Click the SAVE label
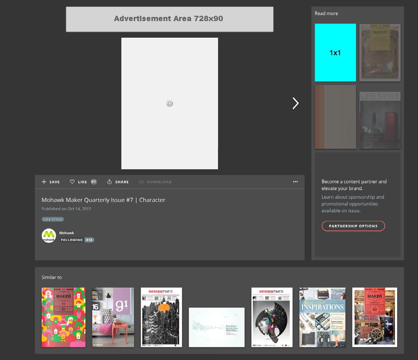 (55, 182)
